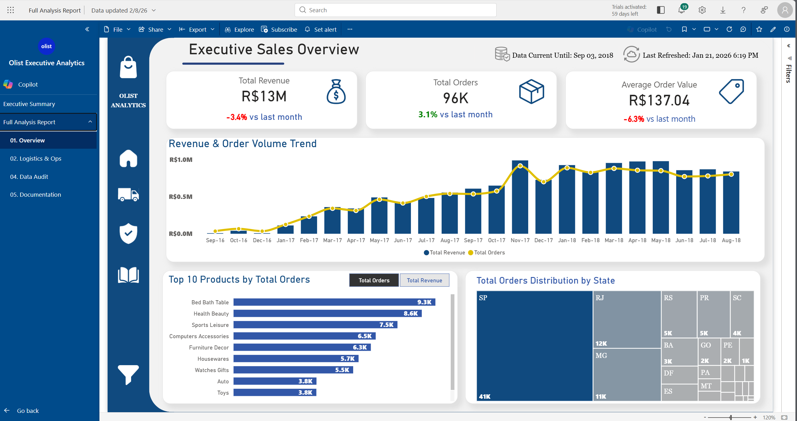The height and width of the screenshot is (421, 797).
Task: Click the funnel filter icon
Action: 128,374
